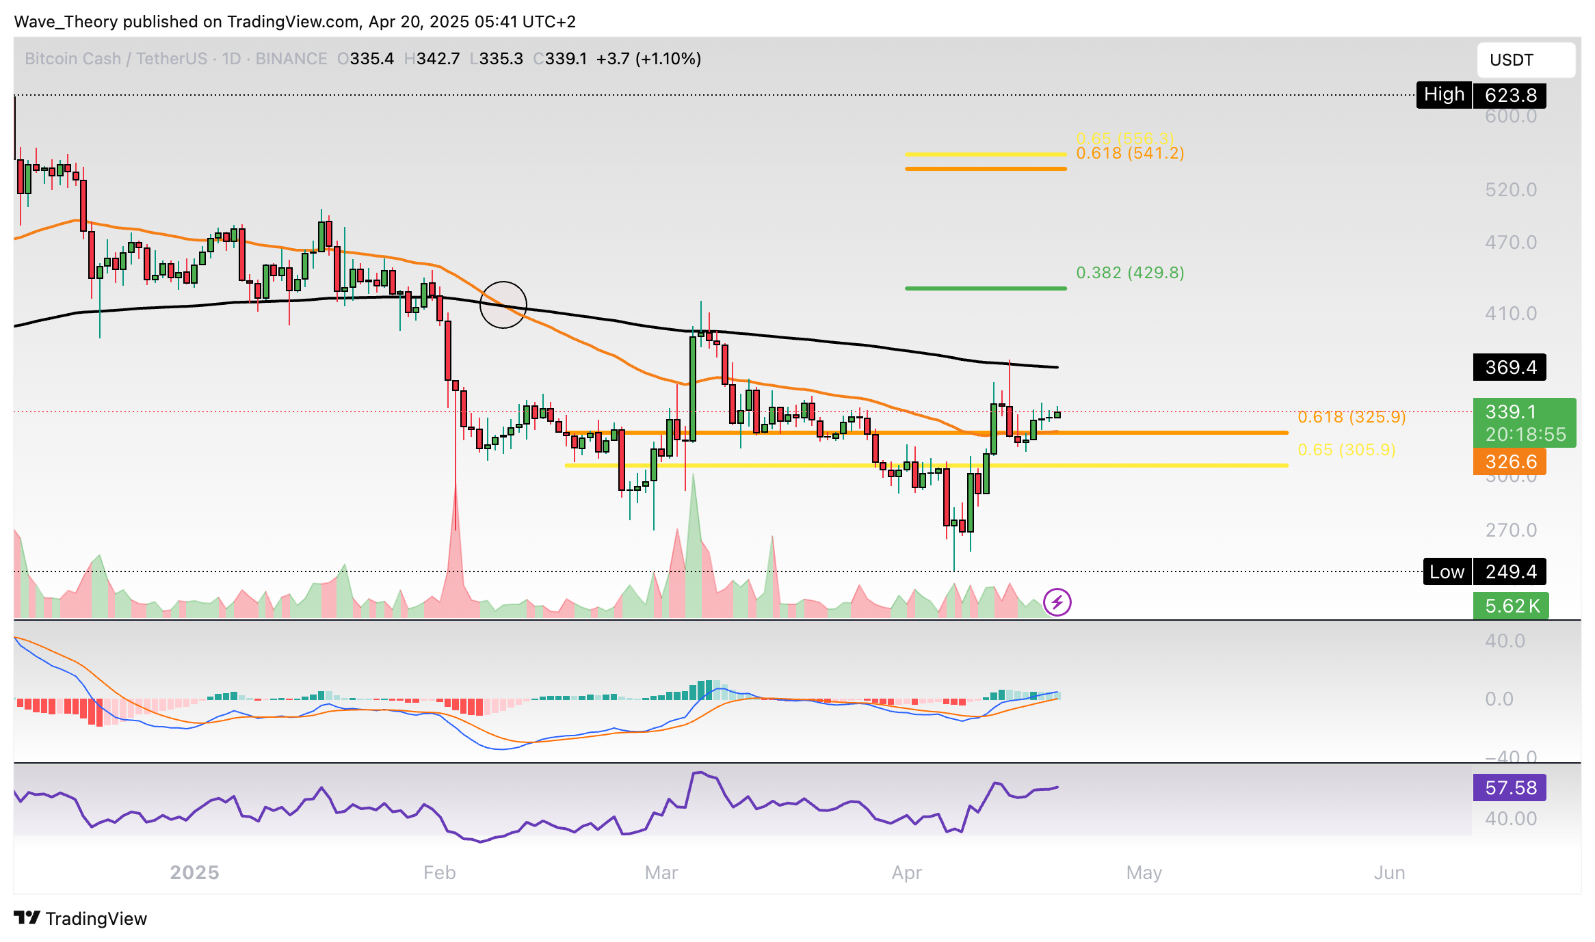This screenshot has height=942, width=1595.
Task: Click the 0.65 (305.9) yellow Fibonacci label
Action: (x=1346, y=450)
